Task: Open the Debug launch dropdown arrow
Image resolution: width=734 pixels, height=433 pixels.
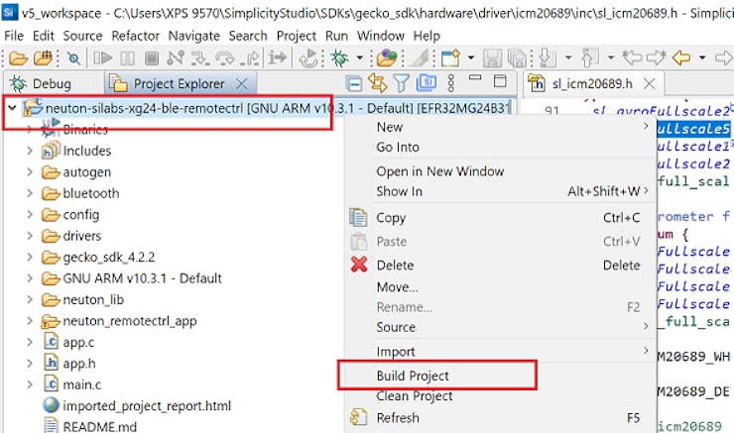Action: click(x=359, y=58)
